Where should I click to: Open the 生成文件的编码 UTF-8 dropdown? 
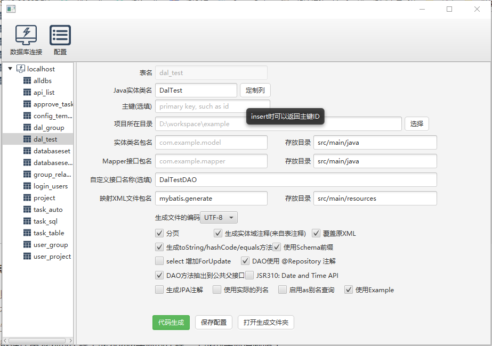(x=219, y=218)
